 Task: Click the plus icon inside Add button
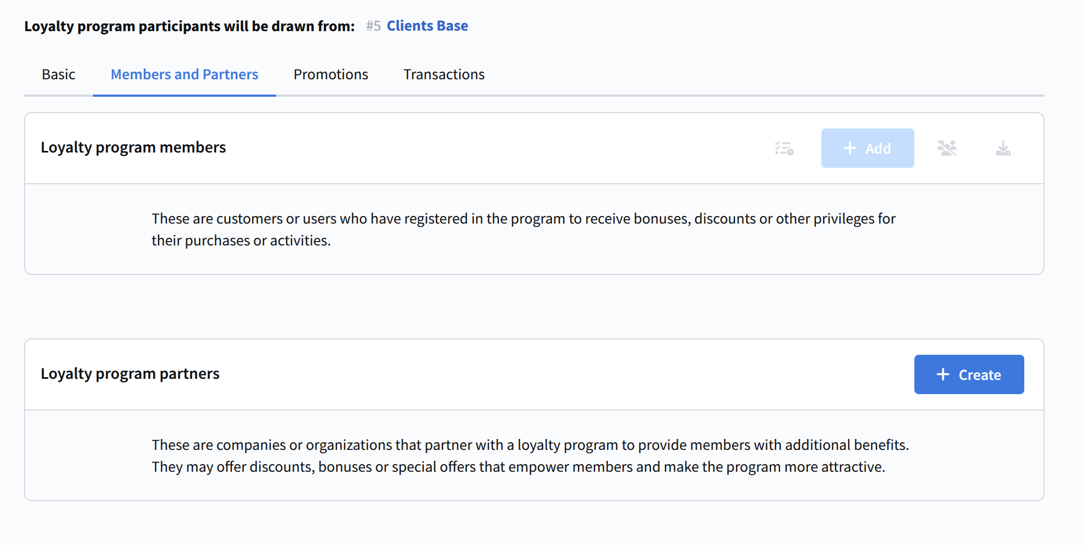(x=849, y=148)
